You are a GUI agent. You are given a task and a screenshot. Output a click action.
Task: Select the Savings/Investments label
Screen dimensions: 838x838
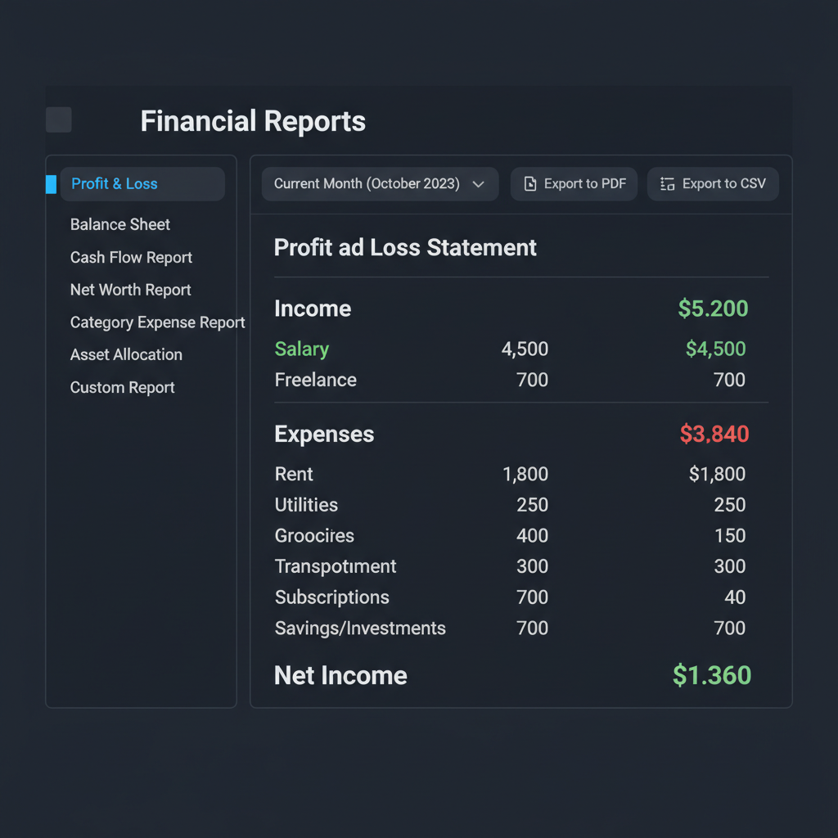[360, 628]
